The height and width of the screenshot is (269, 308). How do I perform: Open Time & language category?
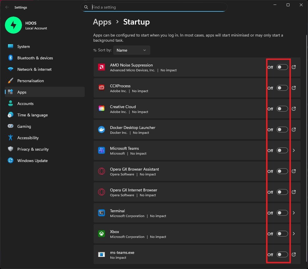click(x=45, y=115)
